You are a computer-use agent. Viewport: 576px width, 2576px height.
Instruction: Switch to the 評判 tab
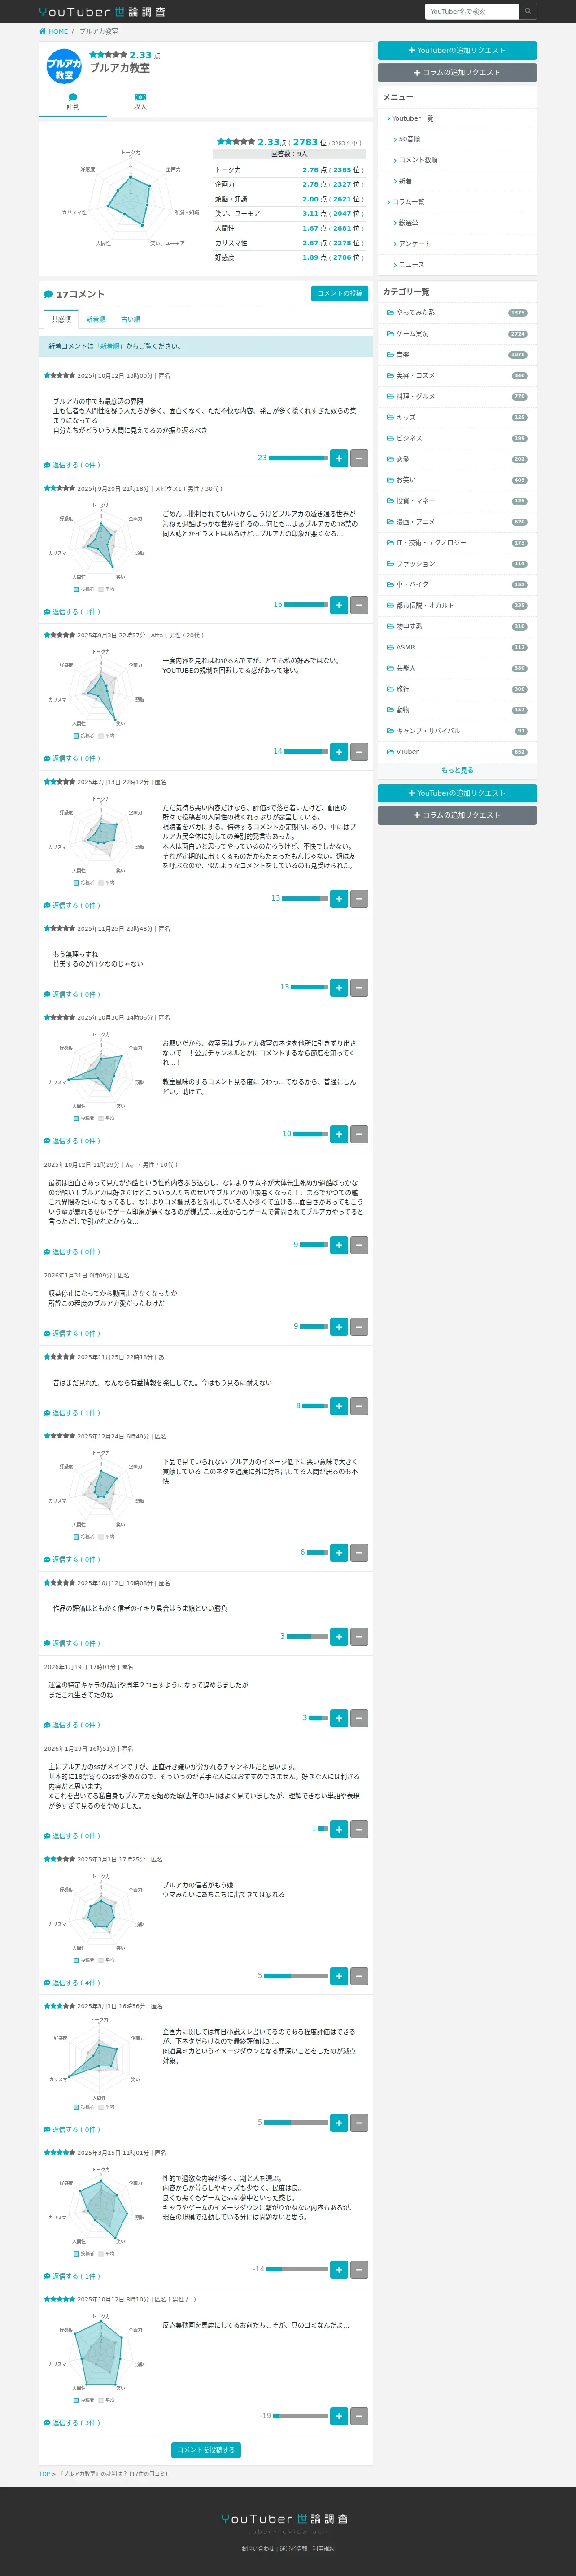tap(73, 101)
